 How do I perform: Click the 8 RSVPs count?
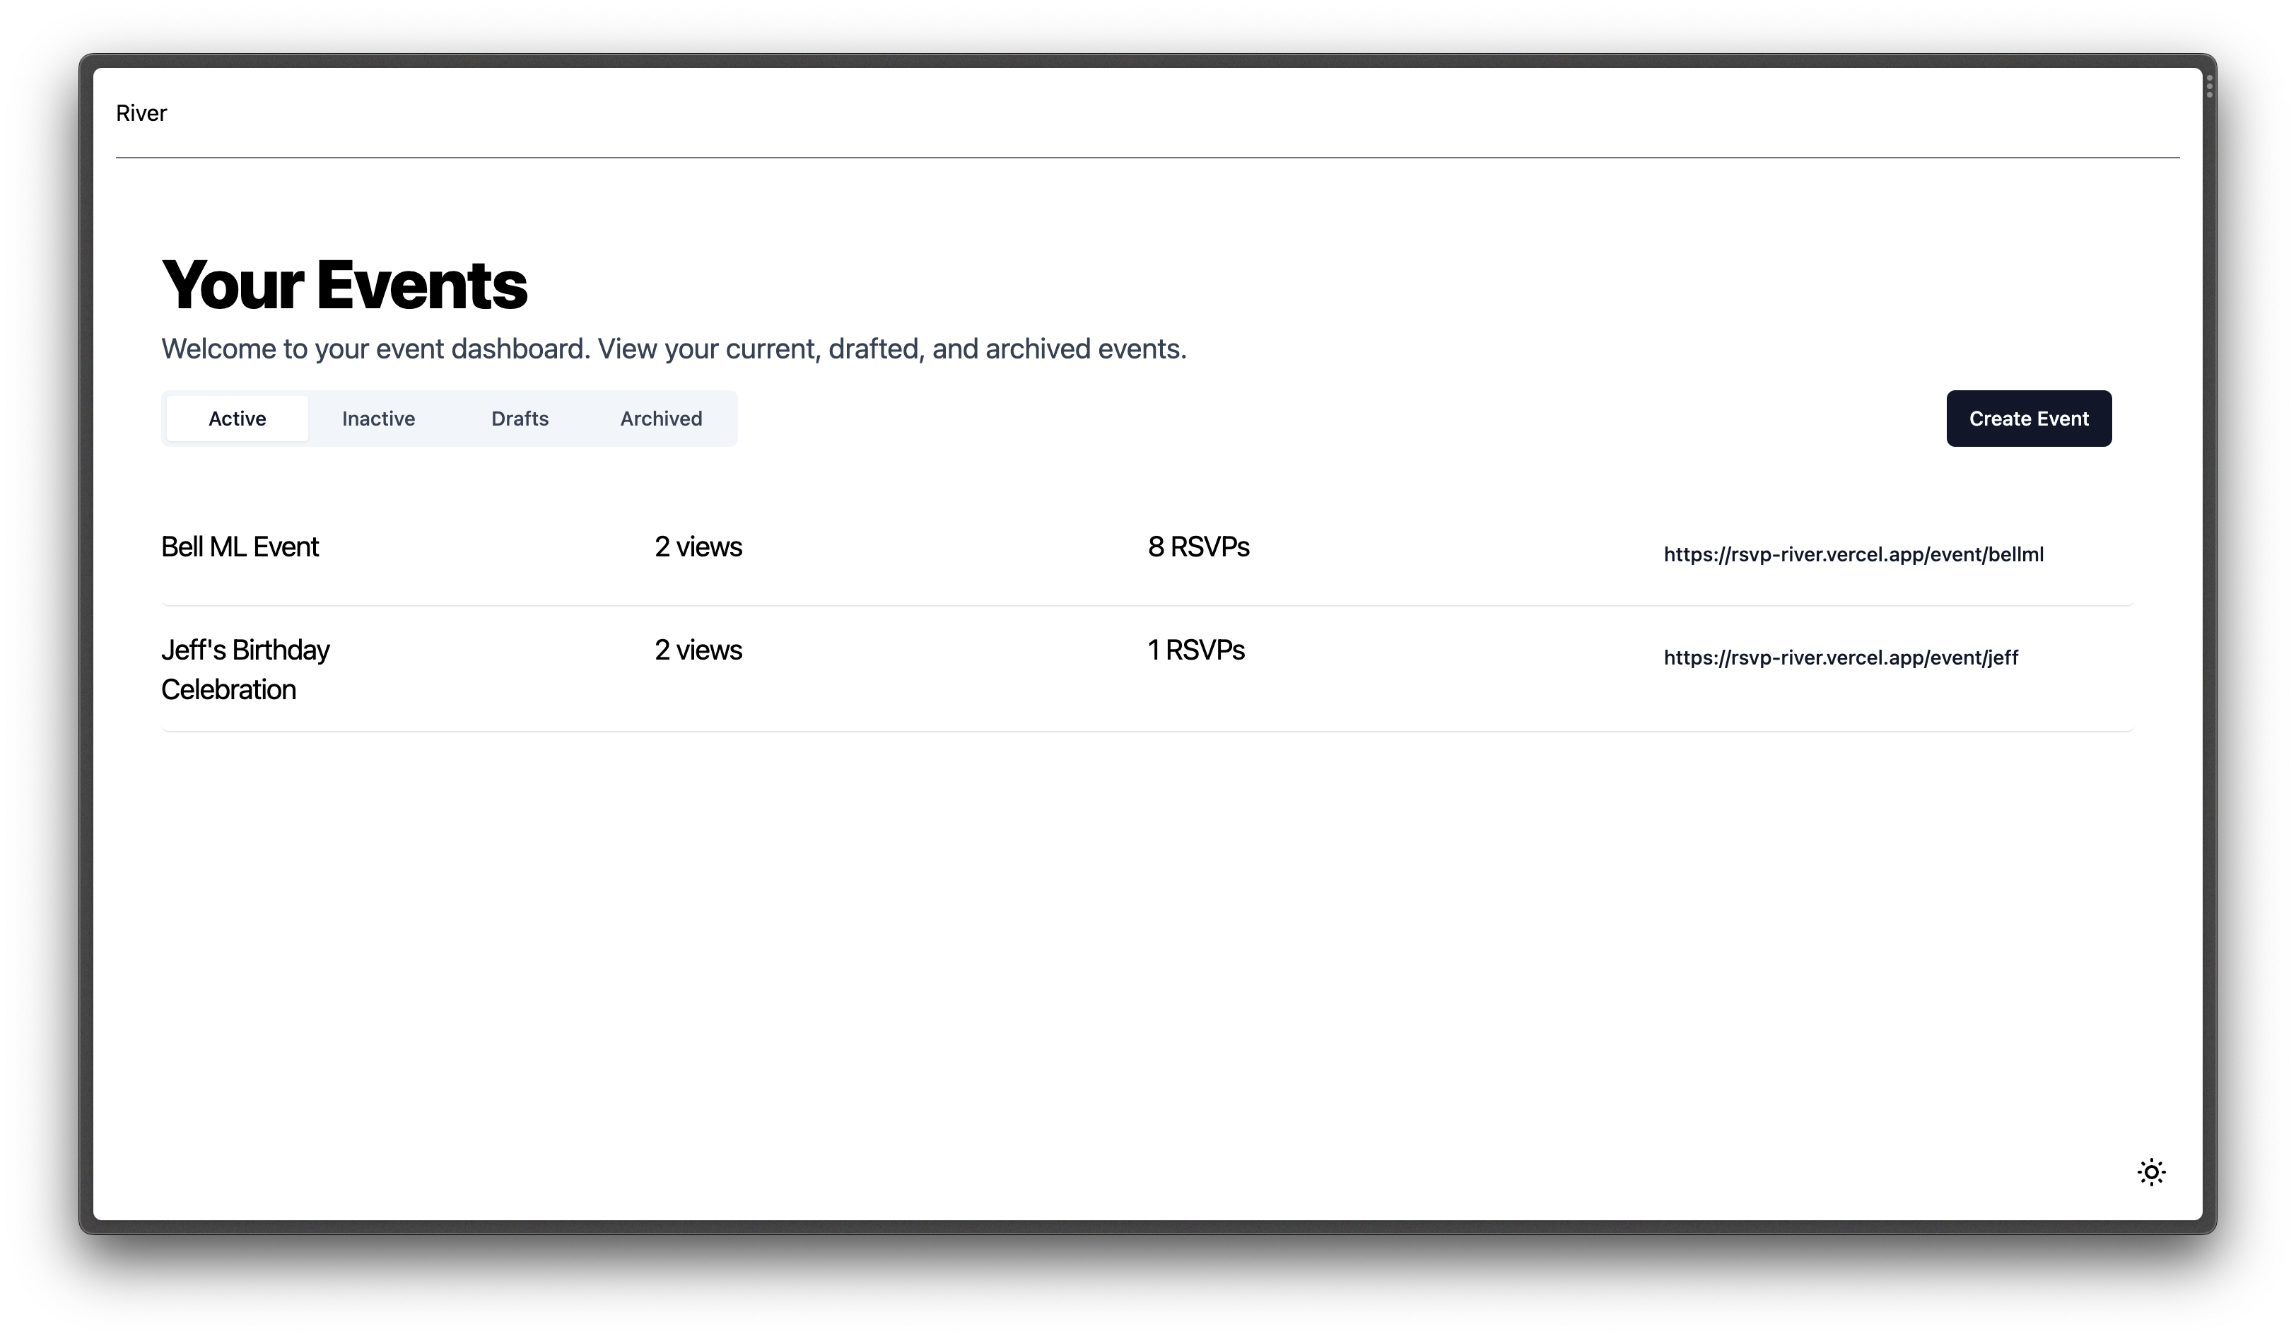(x=1198, y=547)
